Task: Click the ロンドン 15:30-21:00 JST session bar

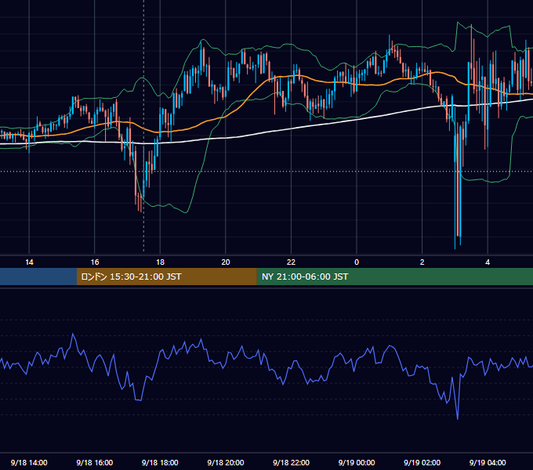Action: (x=166, y=277)
